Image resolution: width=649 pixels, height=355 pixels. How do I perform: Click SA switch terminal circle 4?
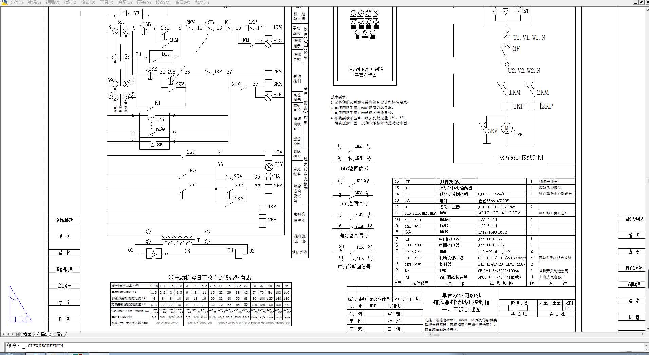[126, 31]
